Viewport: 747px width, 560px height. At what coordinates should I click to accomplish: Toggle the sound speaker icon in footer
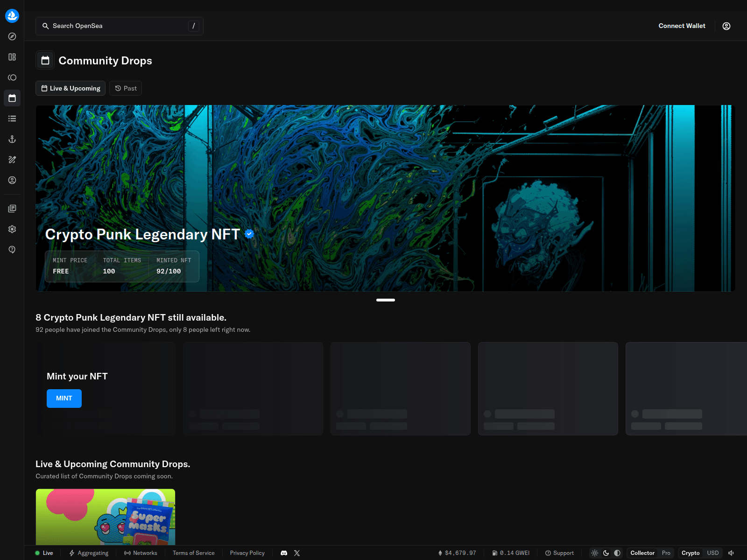pos(731,553)
